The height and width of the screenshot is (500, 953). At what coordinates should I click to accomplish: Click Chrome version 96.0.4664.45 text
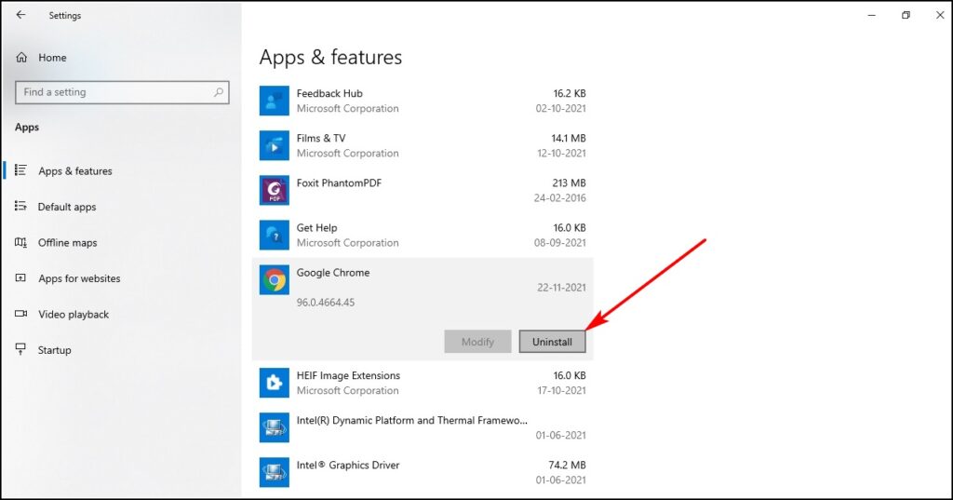click(x=326, y=303)
